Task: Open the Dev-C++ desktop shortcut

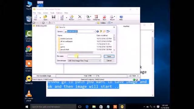Action: point(40,4)
